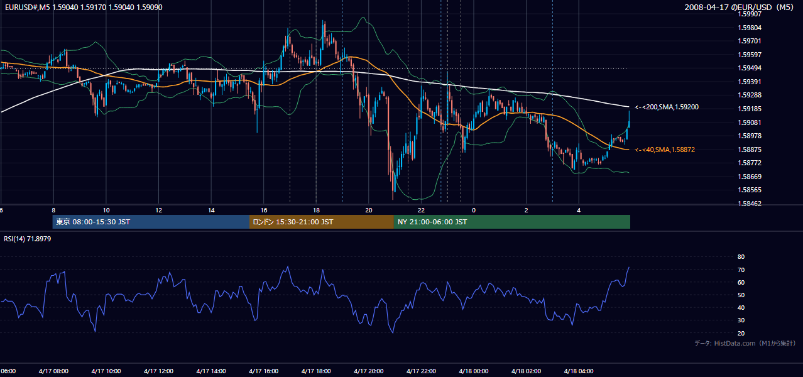Click the NY 21:00-06:00 JST session bar
Image resolution: width=803 pixels, height=377 pixels.
click(512, 222)
